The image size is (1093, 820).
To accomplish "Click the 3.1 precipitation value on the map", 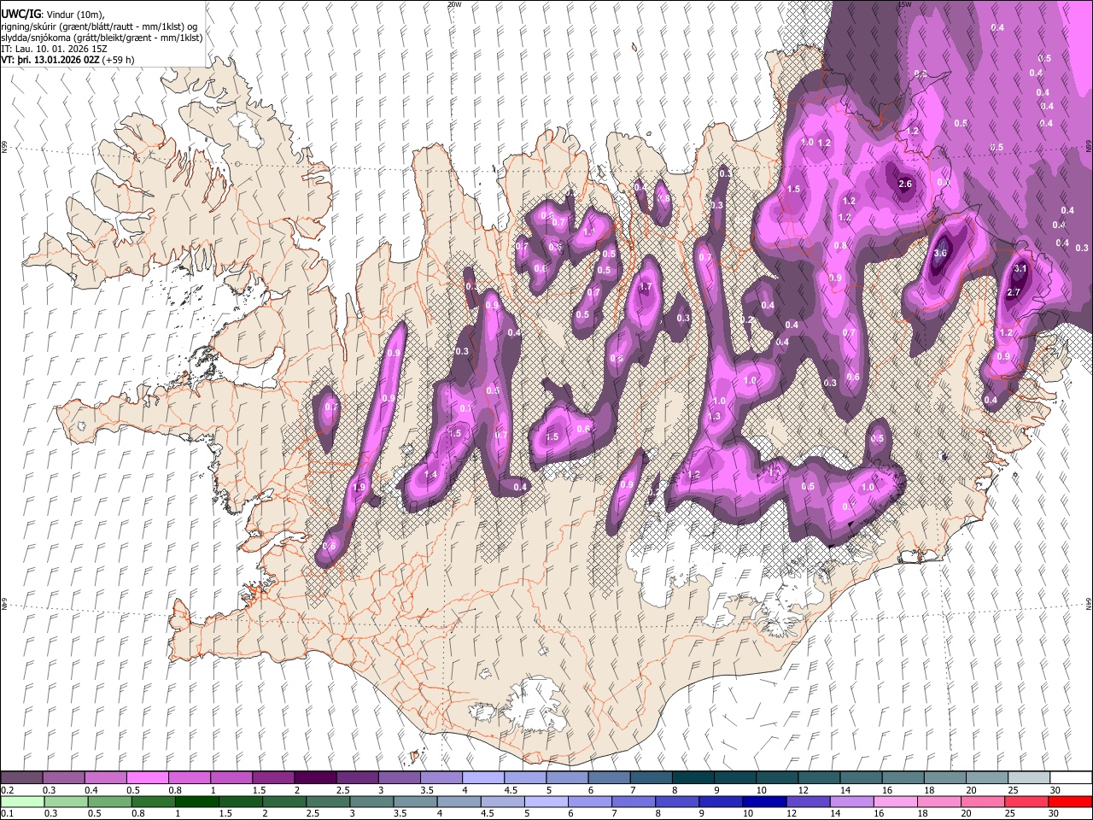I will tap(1020, 268).
